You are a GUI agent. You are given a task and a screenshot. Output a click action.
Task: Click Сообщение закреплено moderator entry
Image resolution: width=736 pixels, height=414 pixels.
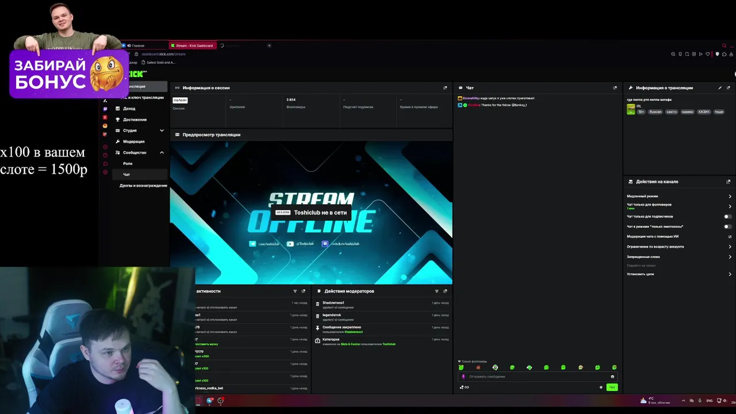coord(382,329)
